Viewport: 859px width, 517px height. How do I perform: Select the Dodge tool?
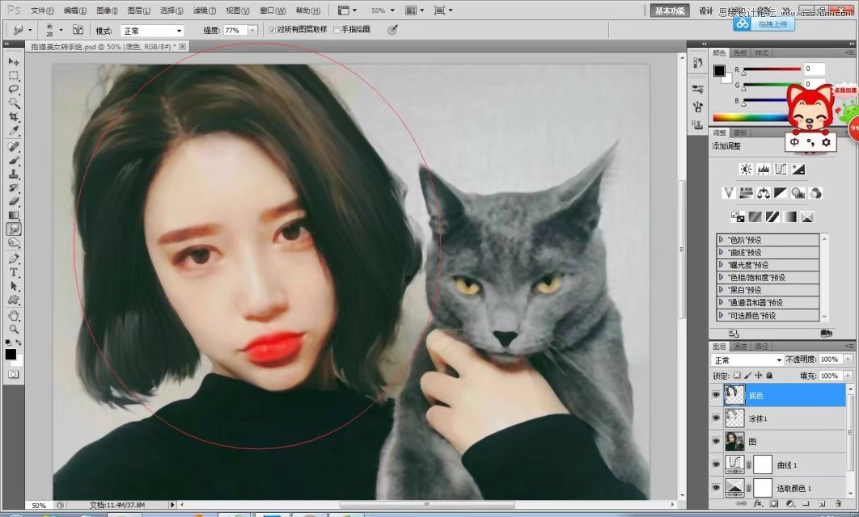[x=14, y=243]
